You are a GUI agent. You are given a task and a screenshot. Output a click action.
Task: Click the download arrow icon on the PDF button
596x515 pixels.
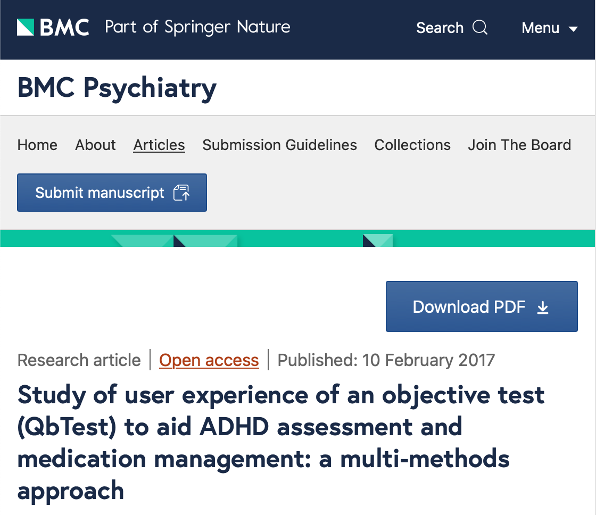543,307
